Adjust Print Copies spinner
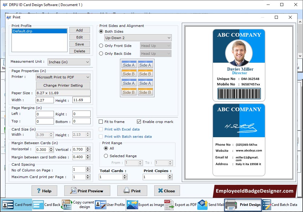 coord(170,177)
